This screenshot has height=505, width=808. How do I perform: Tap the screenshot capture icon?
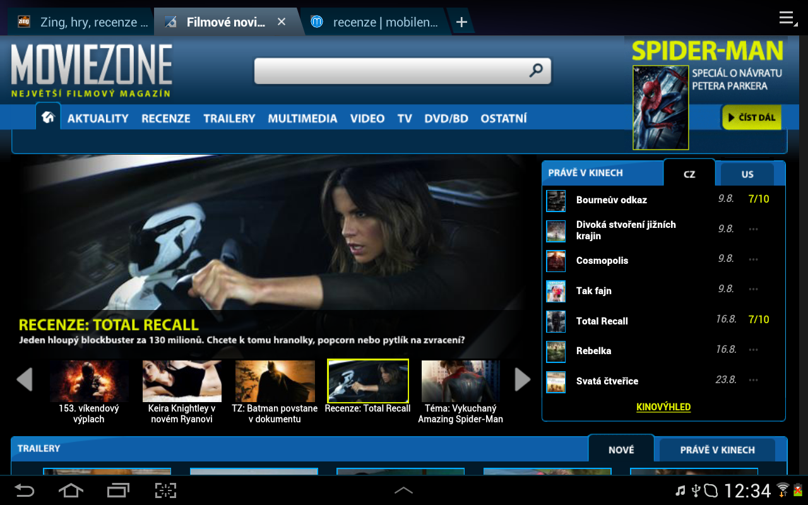click(x=165, y=490)
